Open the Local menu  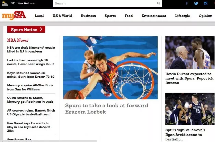[x=39, y=16]
